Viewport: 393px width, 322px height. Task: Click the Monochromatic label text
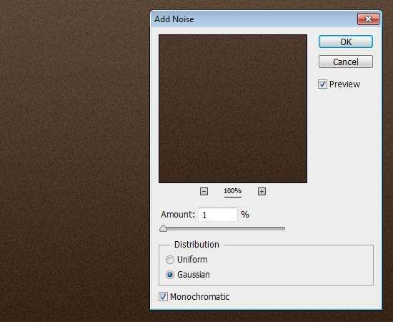pyautogui.click(x=200, y=297)
